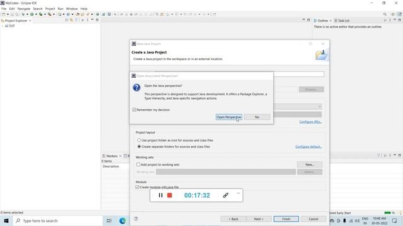This screenshot has height=226, width=403.
Task: Click the volume tray icon
Action: (357, 220)
